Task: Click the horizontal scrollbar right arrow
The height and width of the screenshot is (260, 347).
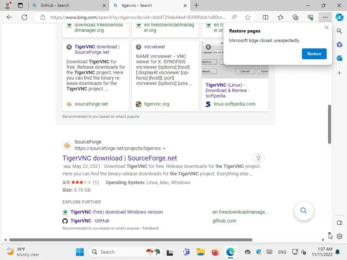Action: tap(323, 240)
